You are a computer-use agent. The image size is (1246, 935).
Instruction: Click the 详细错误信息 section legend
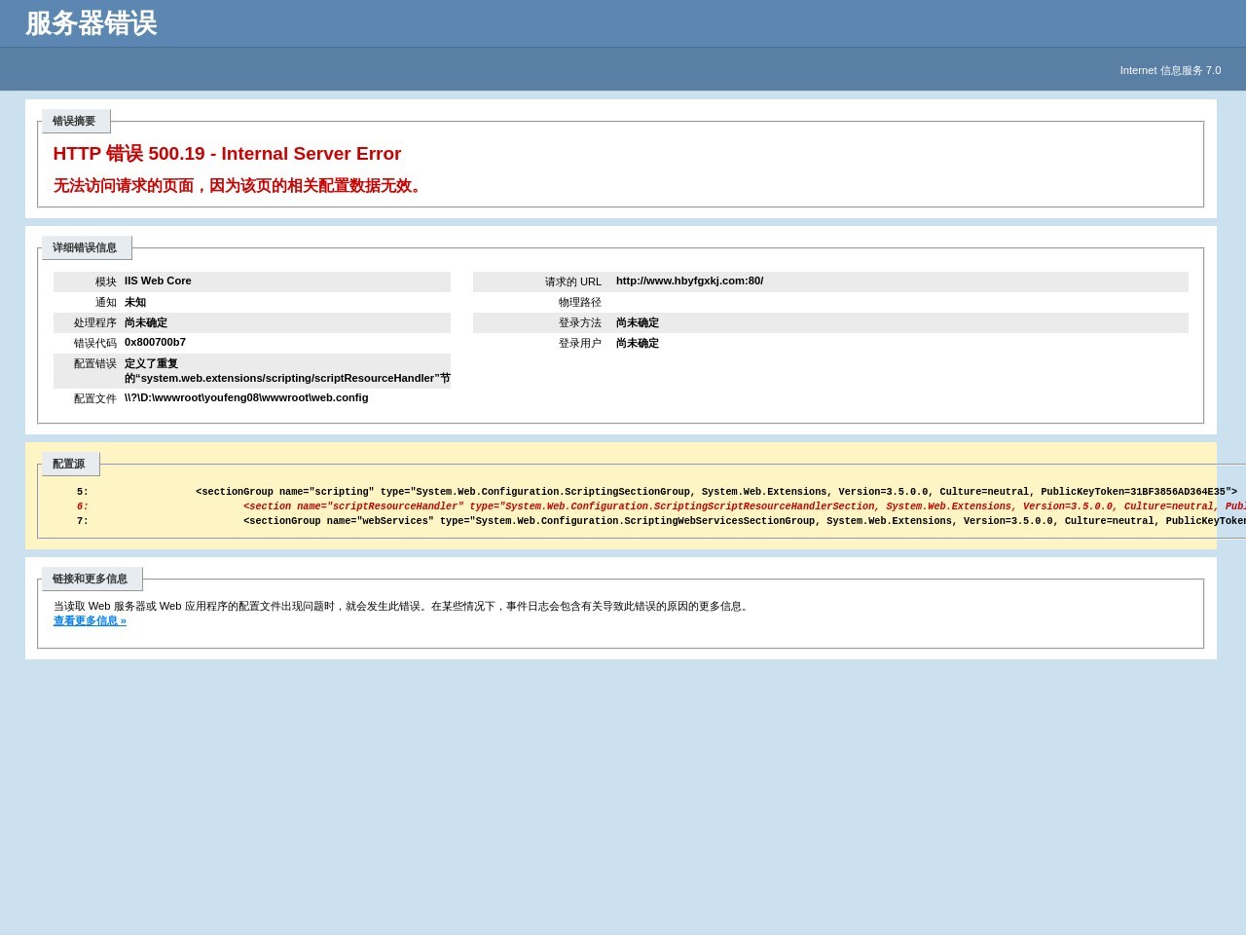pos(85,248)
